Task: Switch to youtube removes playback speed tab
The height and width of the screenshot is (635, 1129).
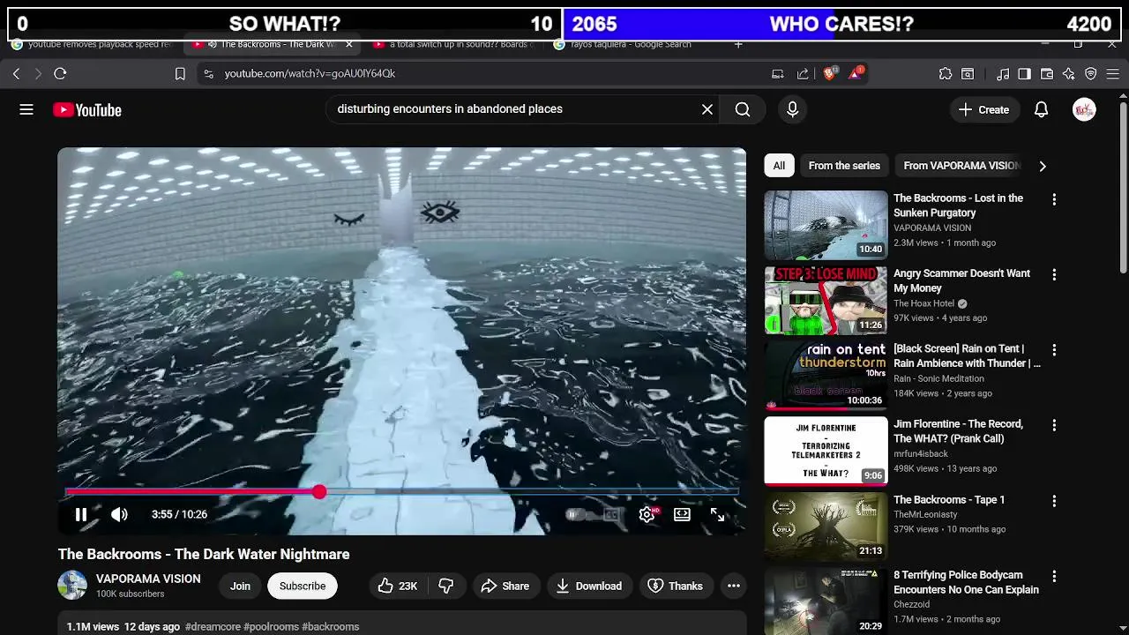Action: [93, 44]
